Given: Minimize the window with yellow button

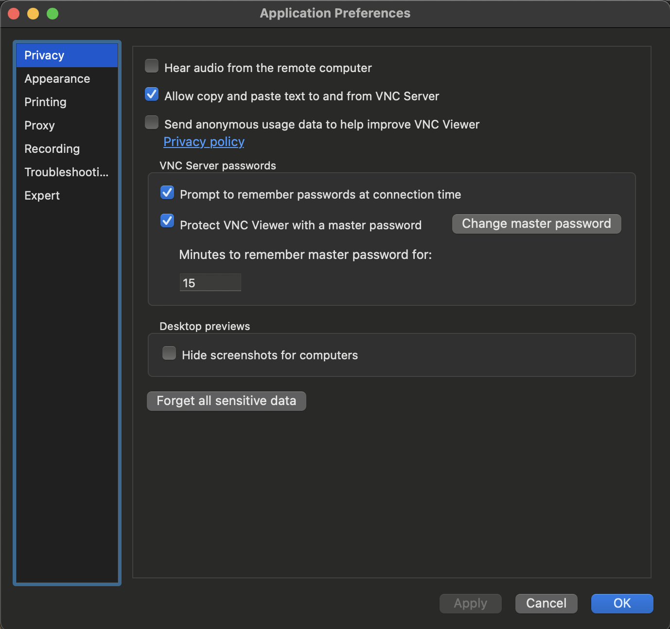Looking at the screenshot, I should [33, 14].
